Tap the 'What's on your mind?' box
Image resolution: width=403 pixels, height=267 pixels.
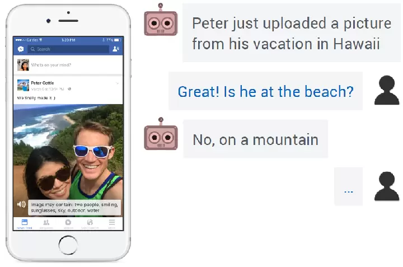73,65
